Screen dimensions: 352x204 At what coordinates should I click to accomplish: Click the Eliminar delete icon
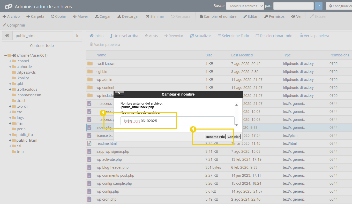tap(155, 16)
